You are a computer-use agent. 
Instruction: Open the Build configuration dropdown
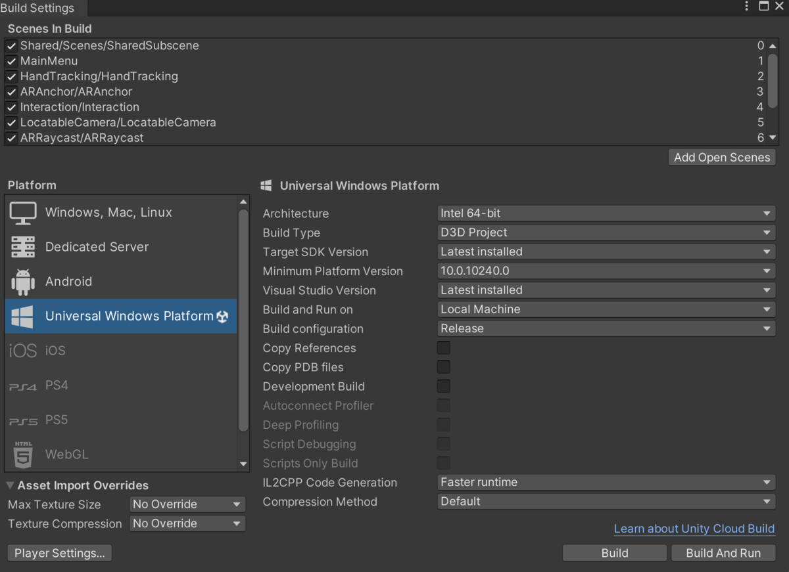(x=606, y=328)
